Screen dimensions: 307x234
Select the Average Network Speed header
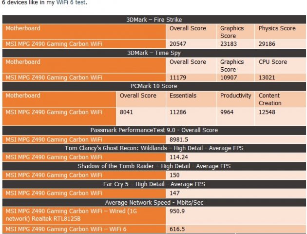154,202
